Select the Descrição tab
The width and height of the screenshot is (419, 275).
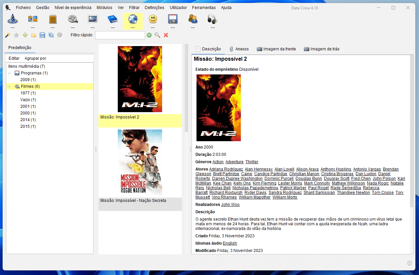(x=208, y=49)
